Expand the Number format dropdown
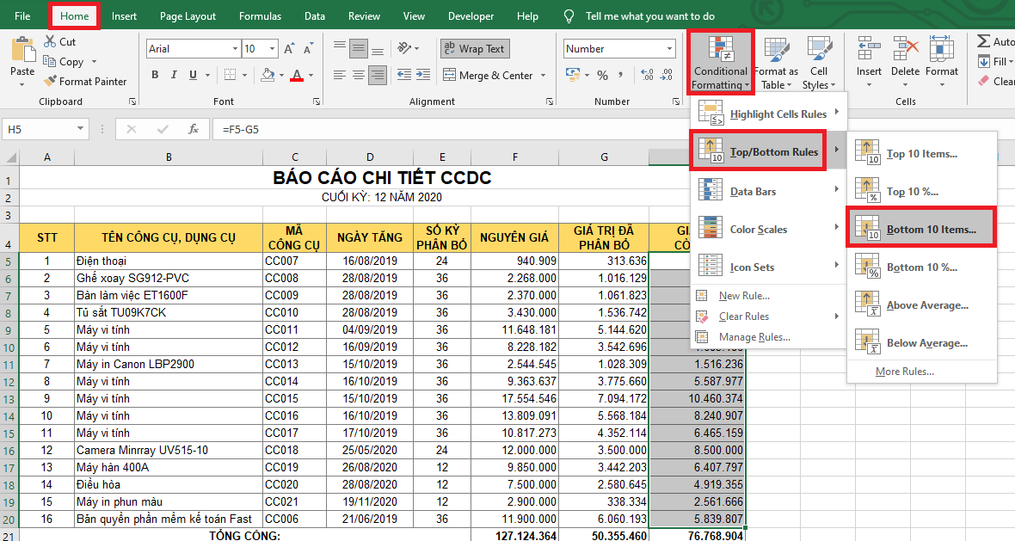The image size is (1015, 541). (669, 49)
